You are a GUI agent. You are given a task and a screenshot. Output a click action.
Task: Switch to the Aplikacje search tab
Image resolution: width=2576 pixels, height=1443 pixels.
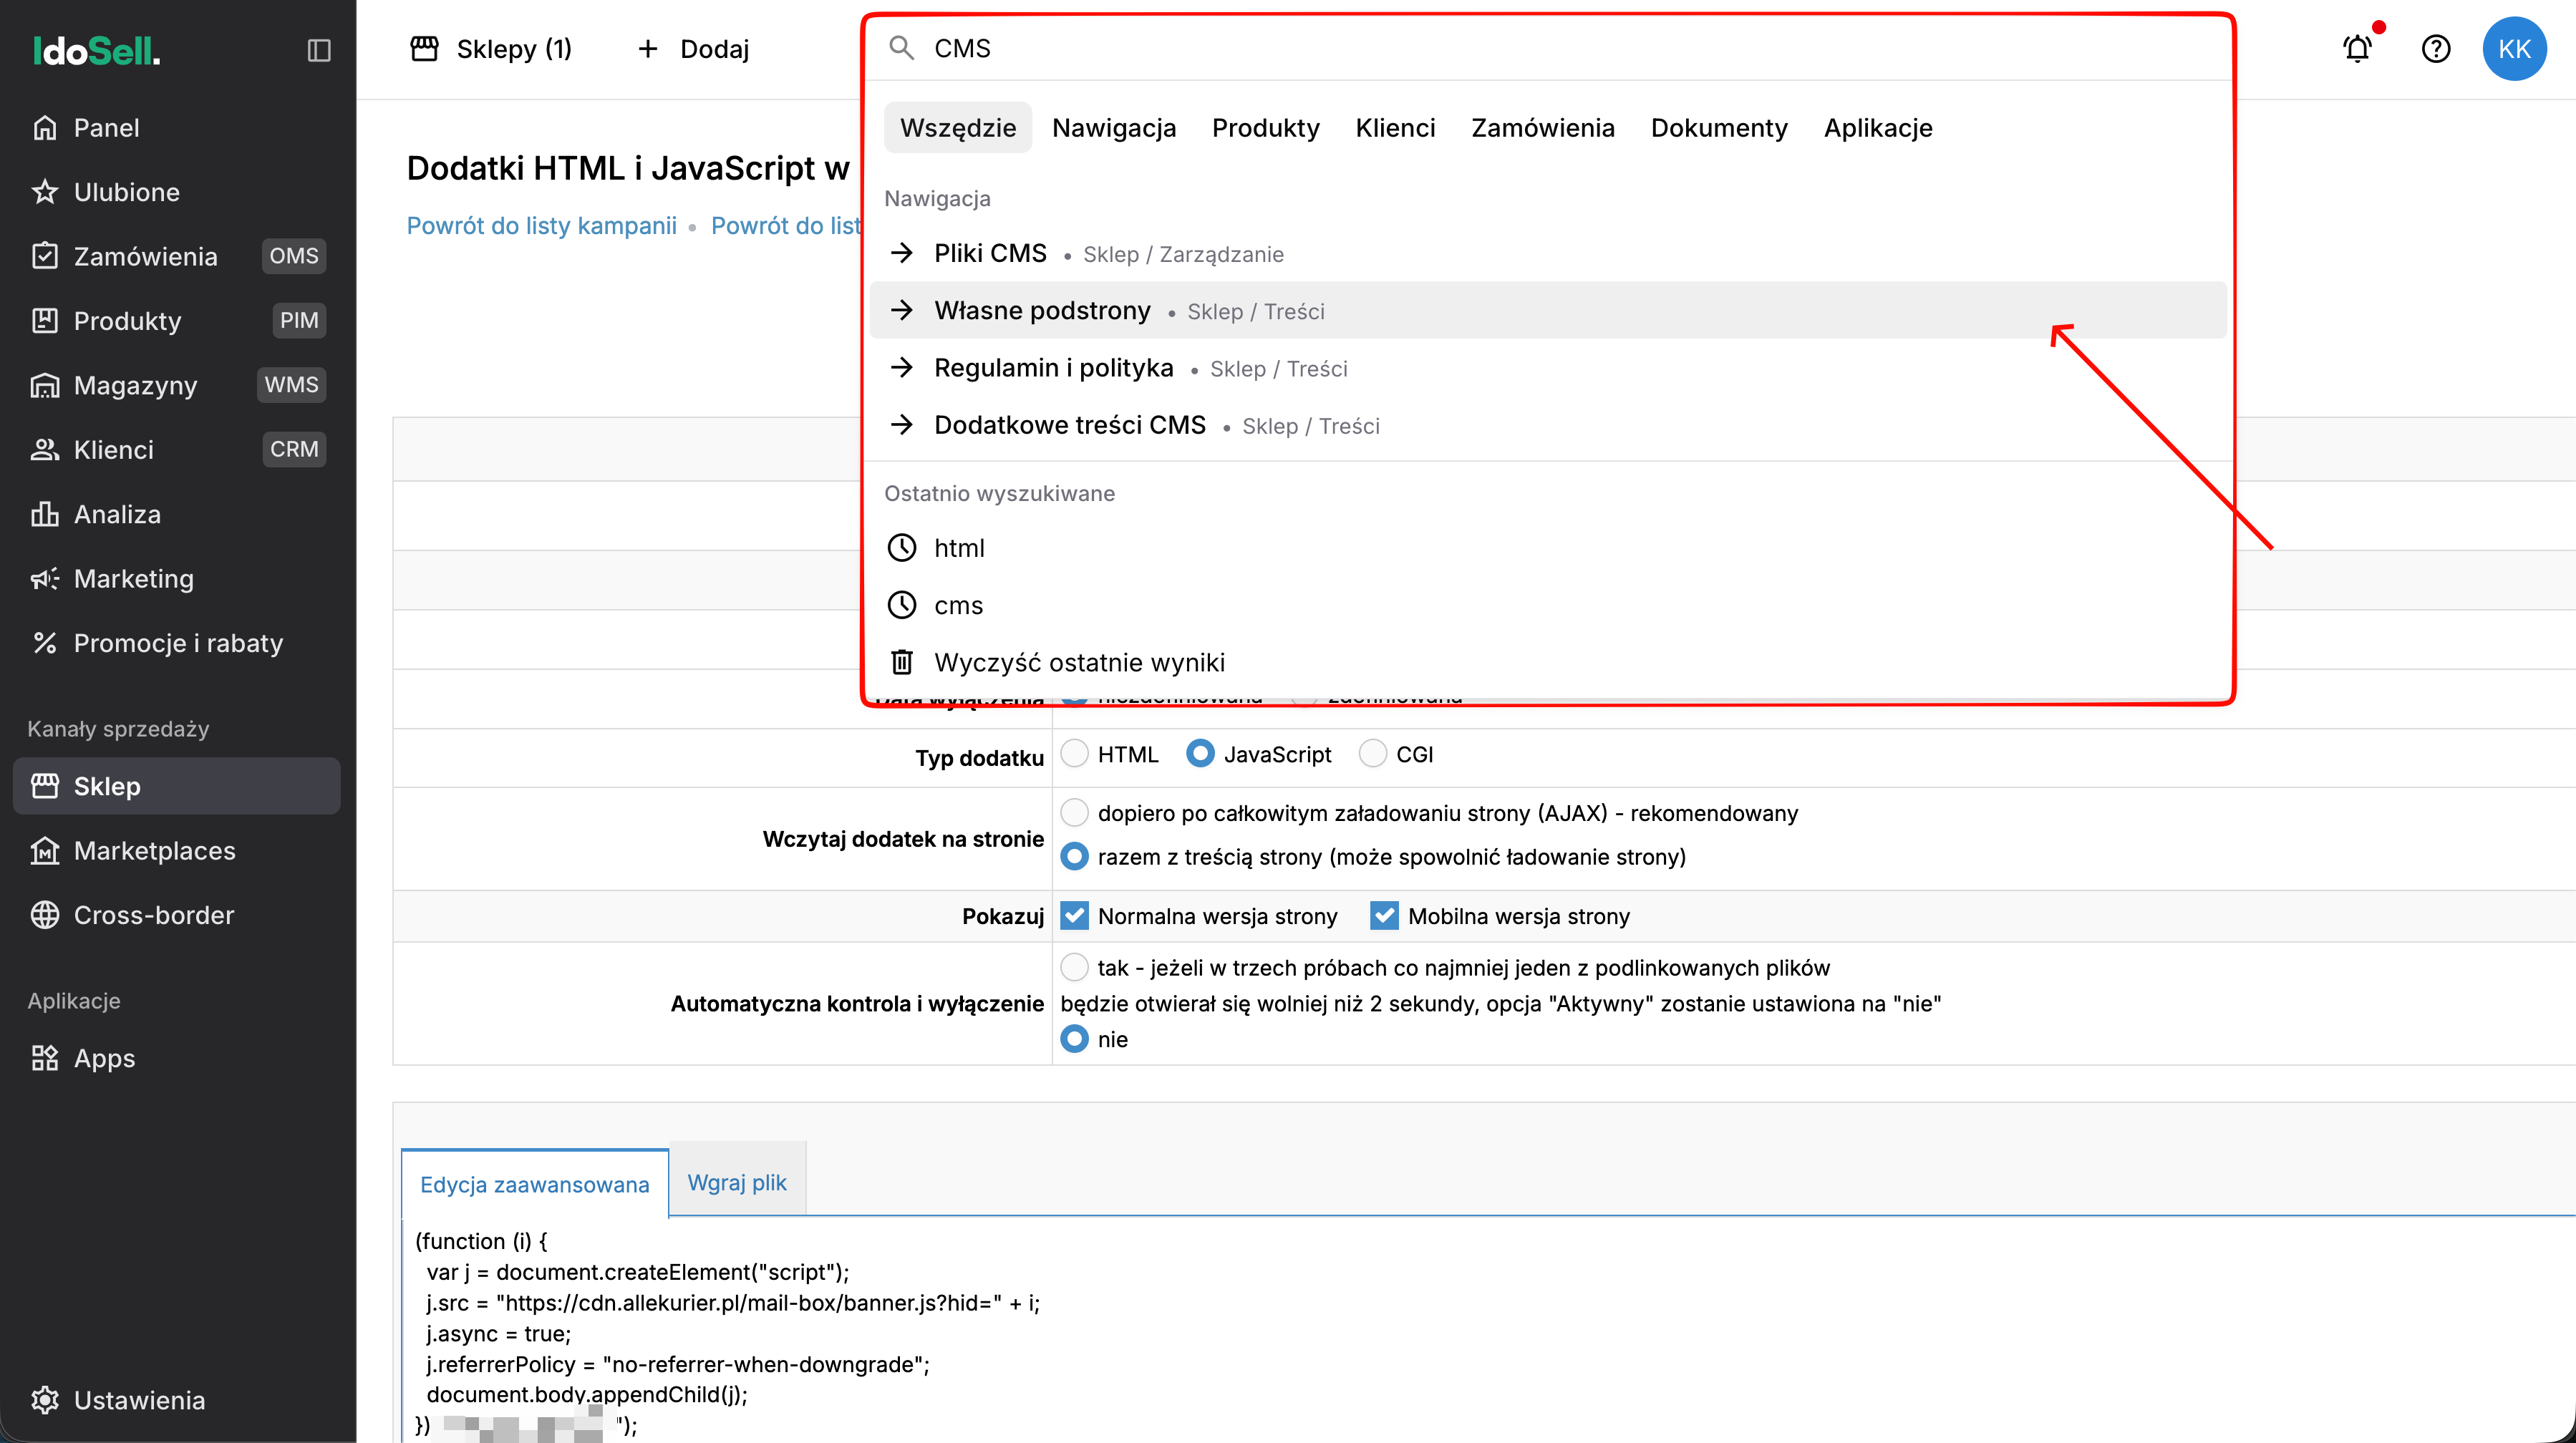(1878, 128)
